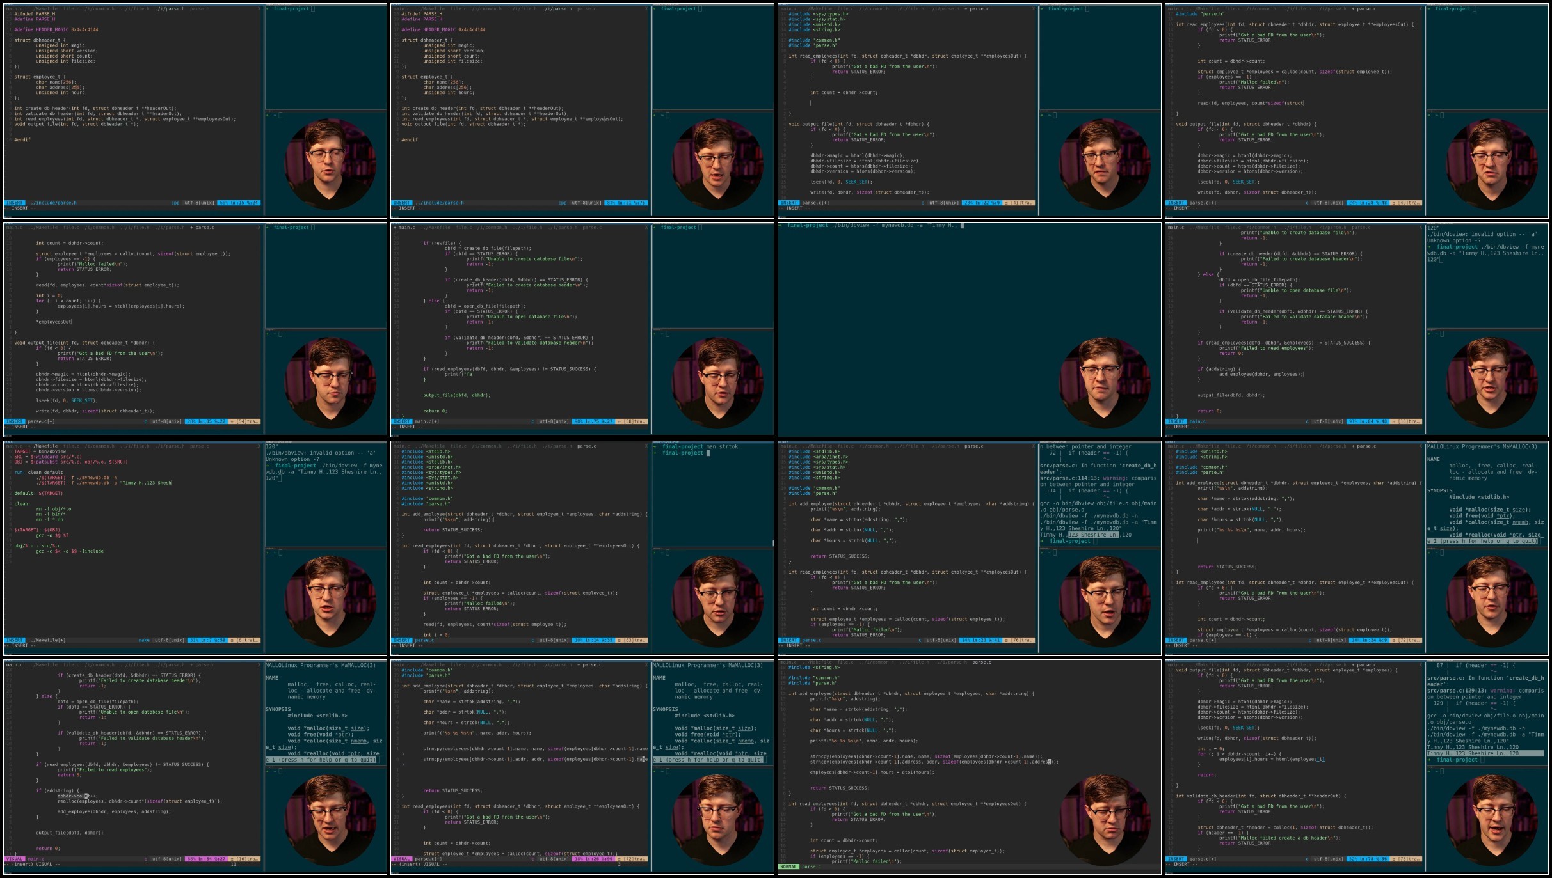Click webcam thumbnail in the full-screen terminal frame

click(1105, 382)
